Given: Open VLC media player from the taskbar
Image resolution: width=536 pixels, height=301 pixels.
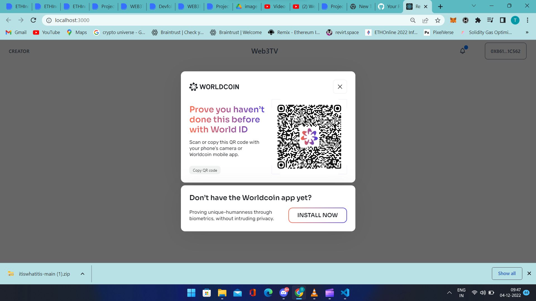Looking at the screenshot, I should 314,293.
